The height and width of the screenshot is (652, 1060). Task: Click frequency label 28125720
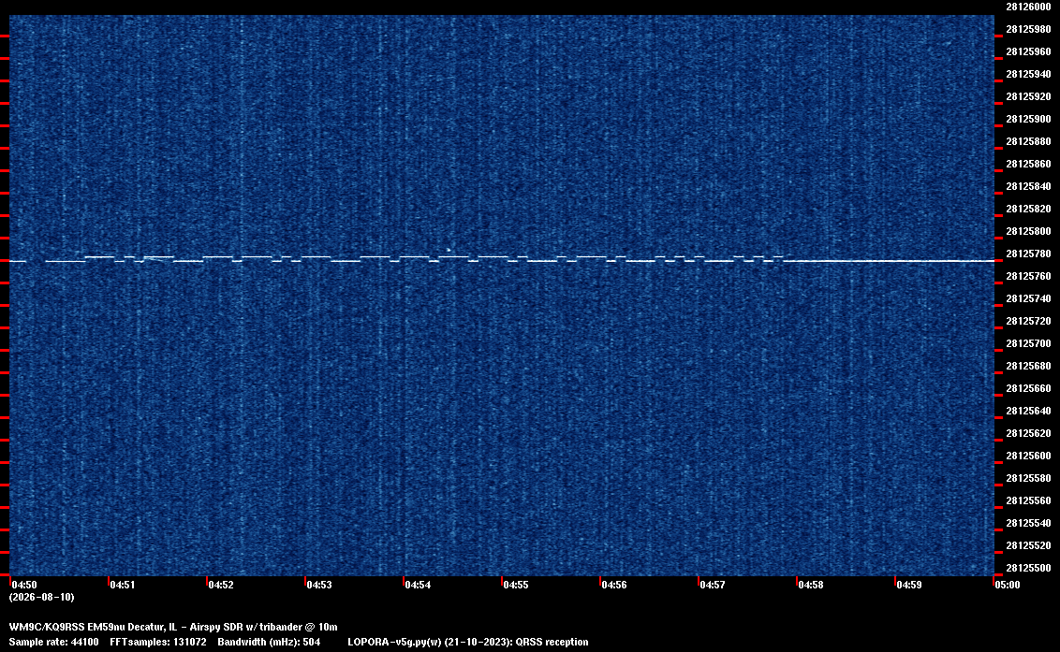tap(1028, 321)
